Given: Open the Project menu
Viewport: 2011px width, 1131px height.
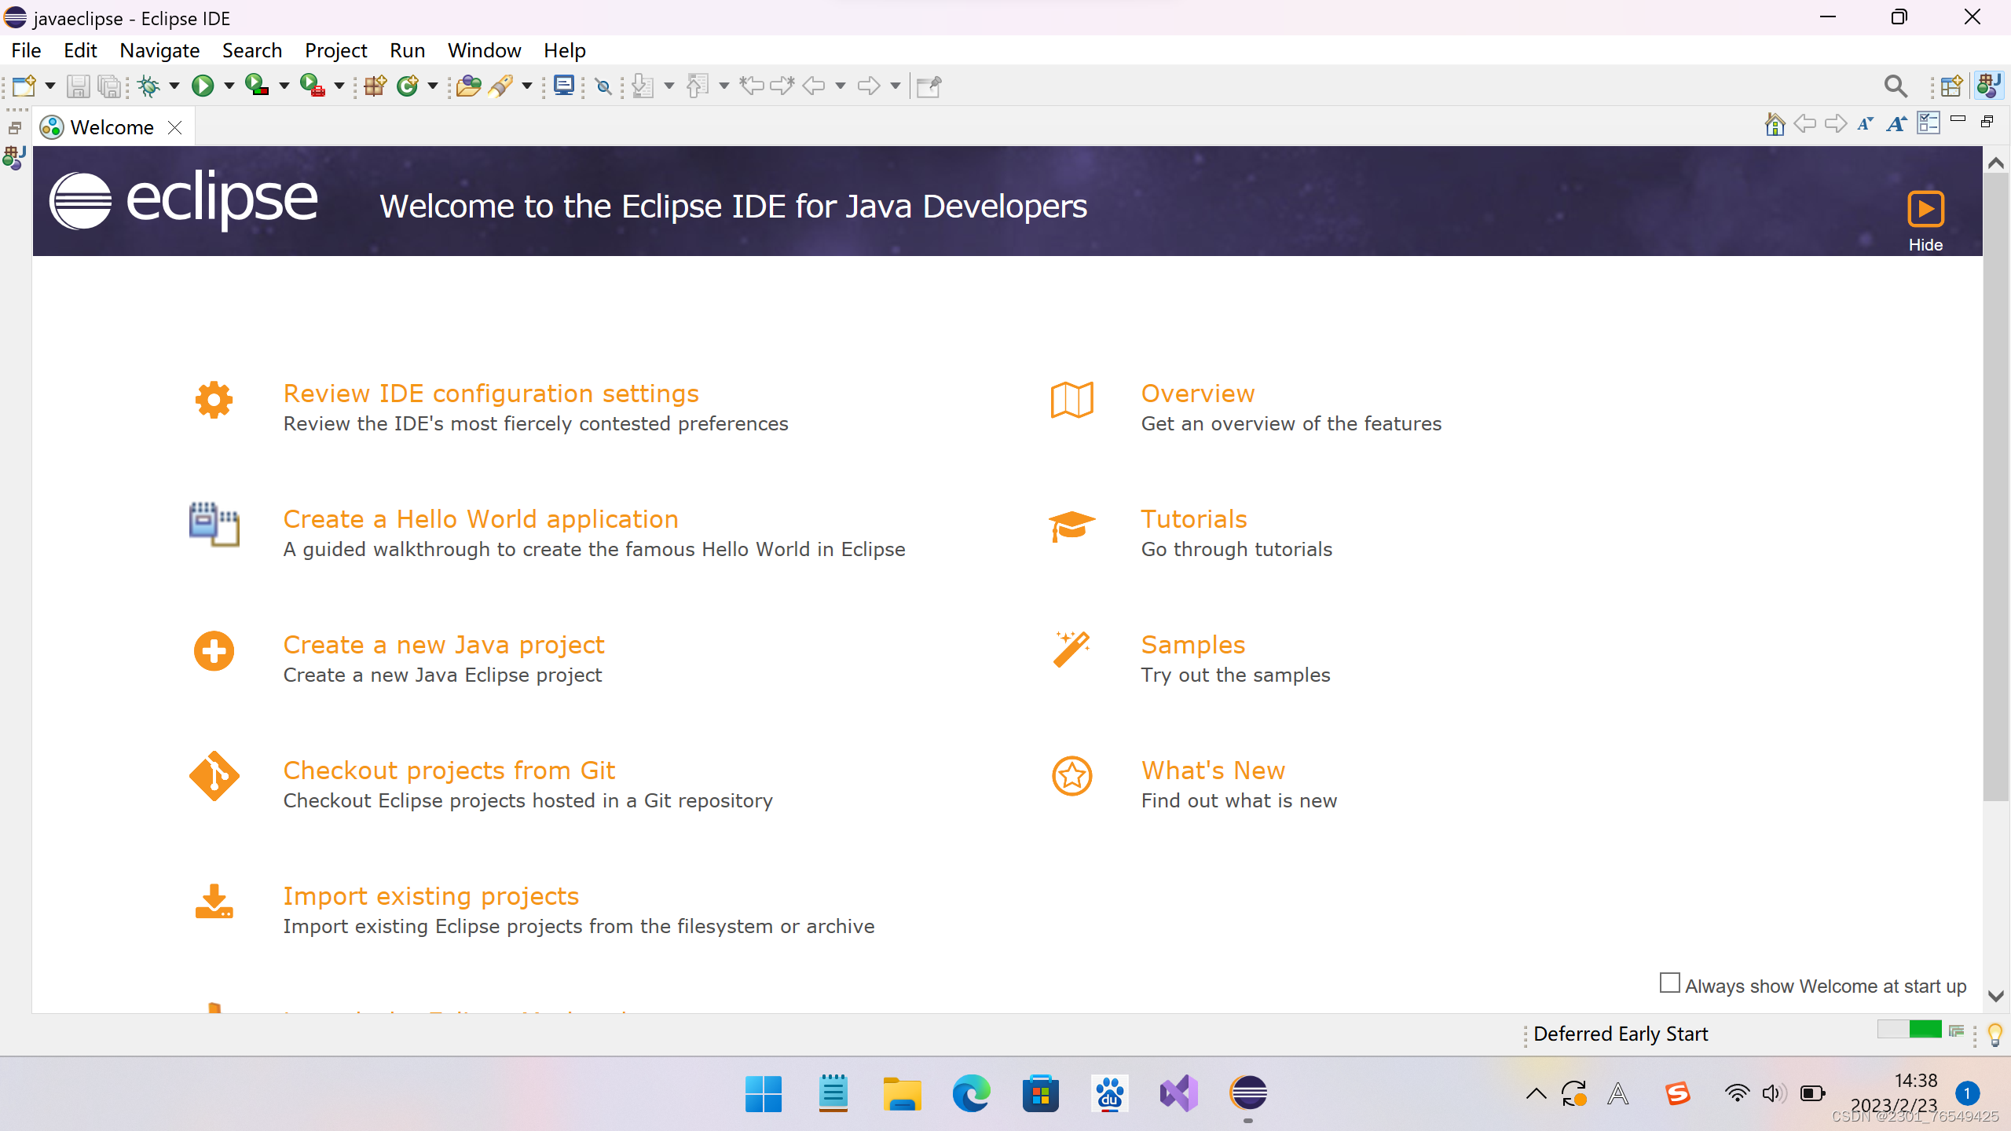Looking at the screenshot, I should tap(335, 51).
